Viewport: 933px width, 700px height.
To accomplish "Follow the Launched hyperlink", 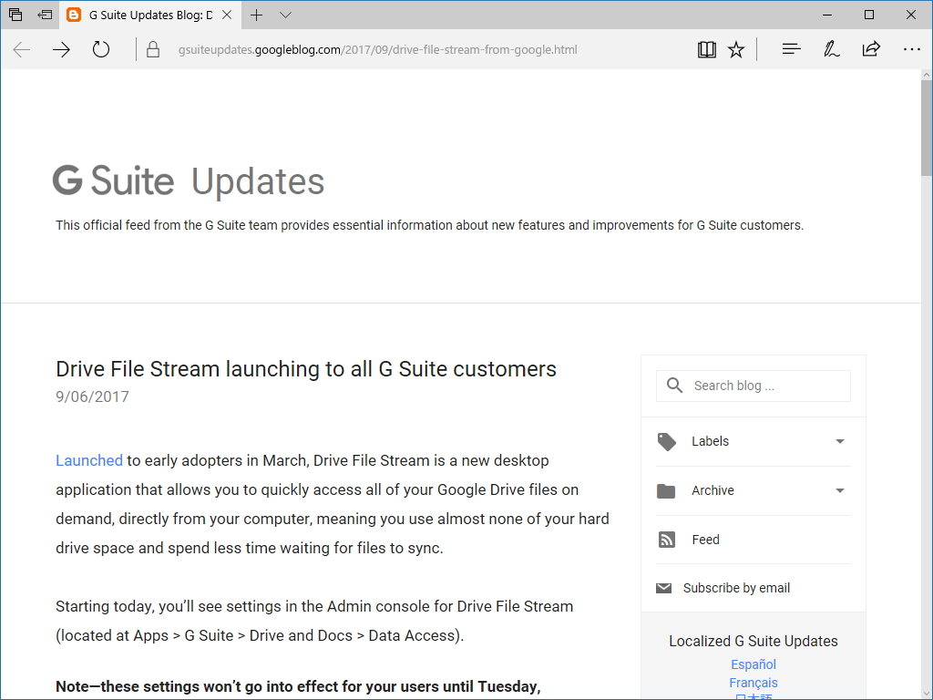I will click(x=88, y=460).
